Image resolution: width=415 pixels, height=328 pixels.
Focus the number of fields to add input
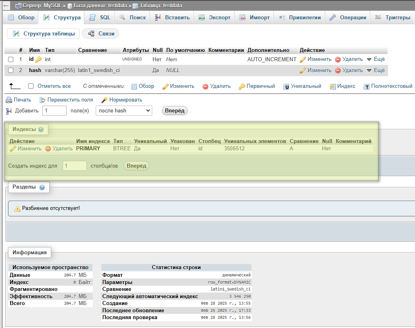[54, 111]
